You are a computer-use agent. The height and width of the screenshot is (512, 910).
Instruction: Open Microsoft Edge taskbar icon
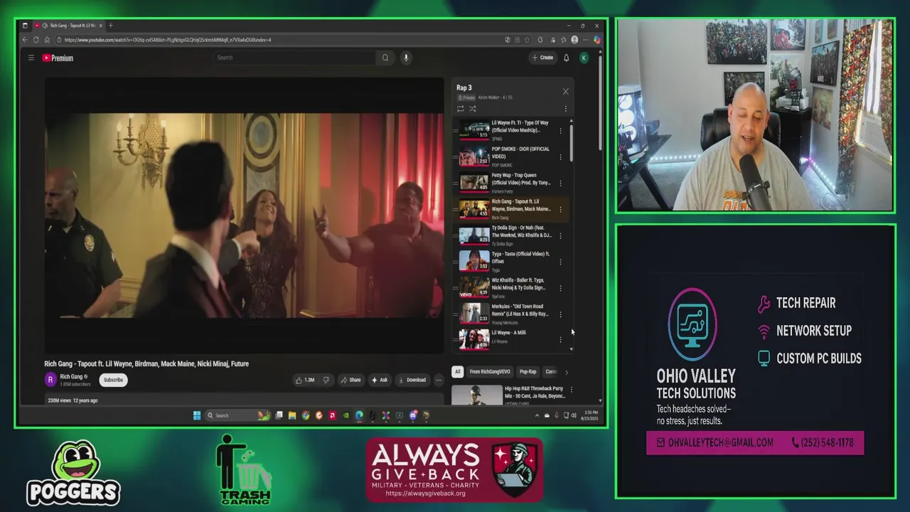pyautogui.click(x=359, y=415)
